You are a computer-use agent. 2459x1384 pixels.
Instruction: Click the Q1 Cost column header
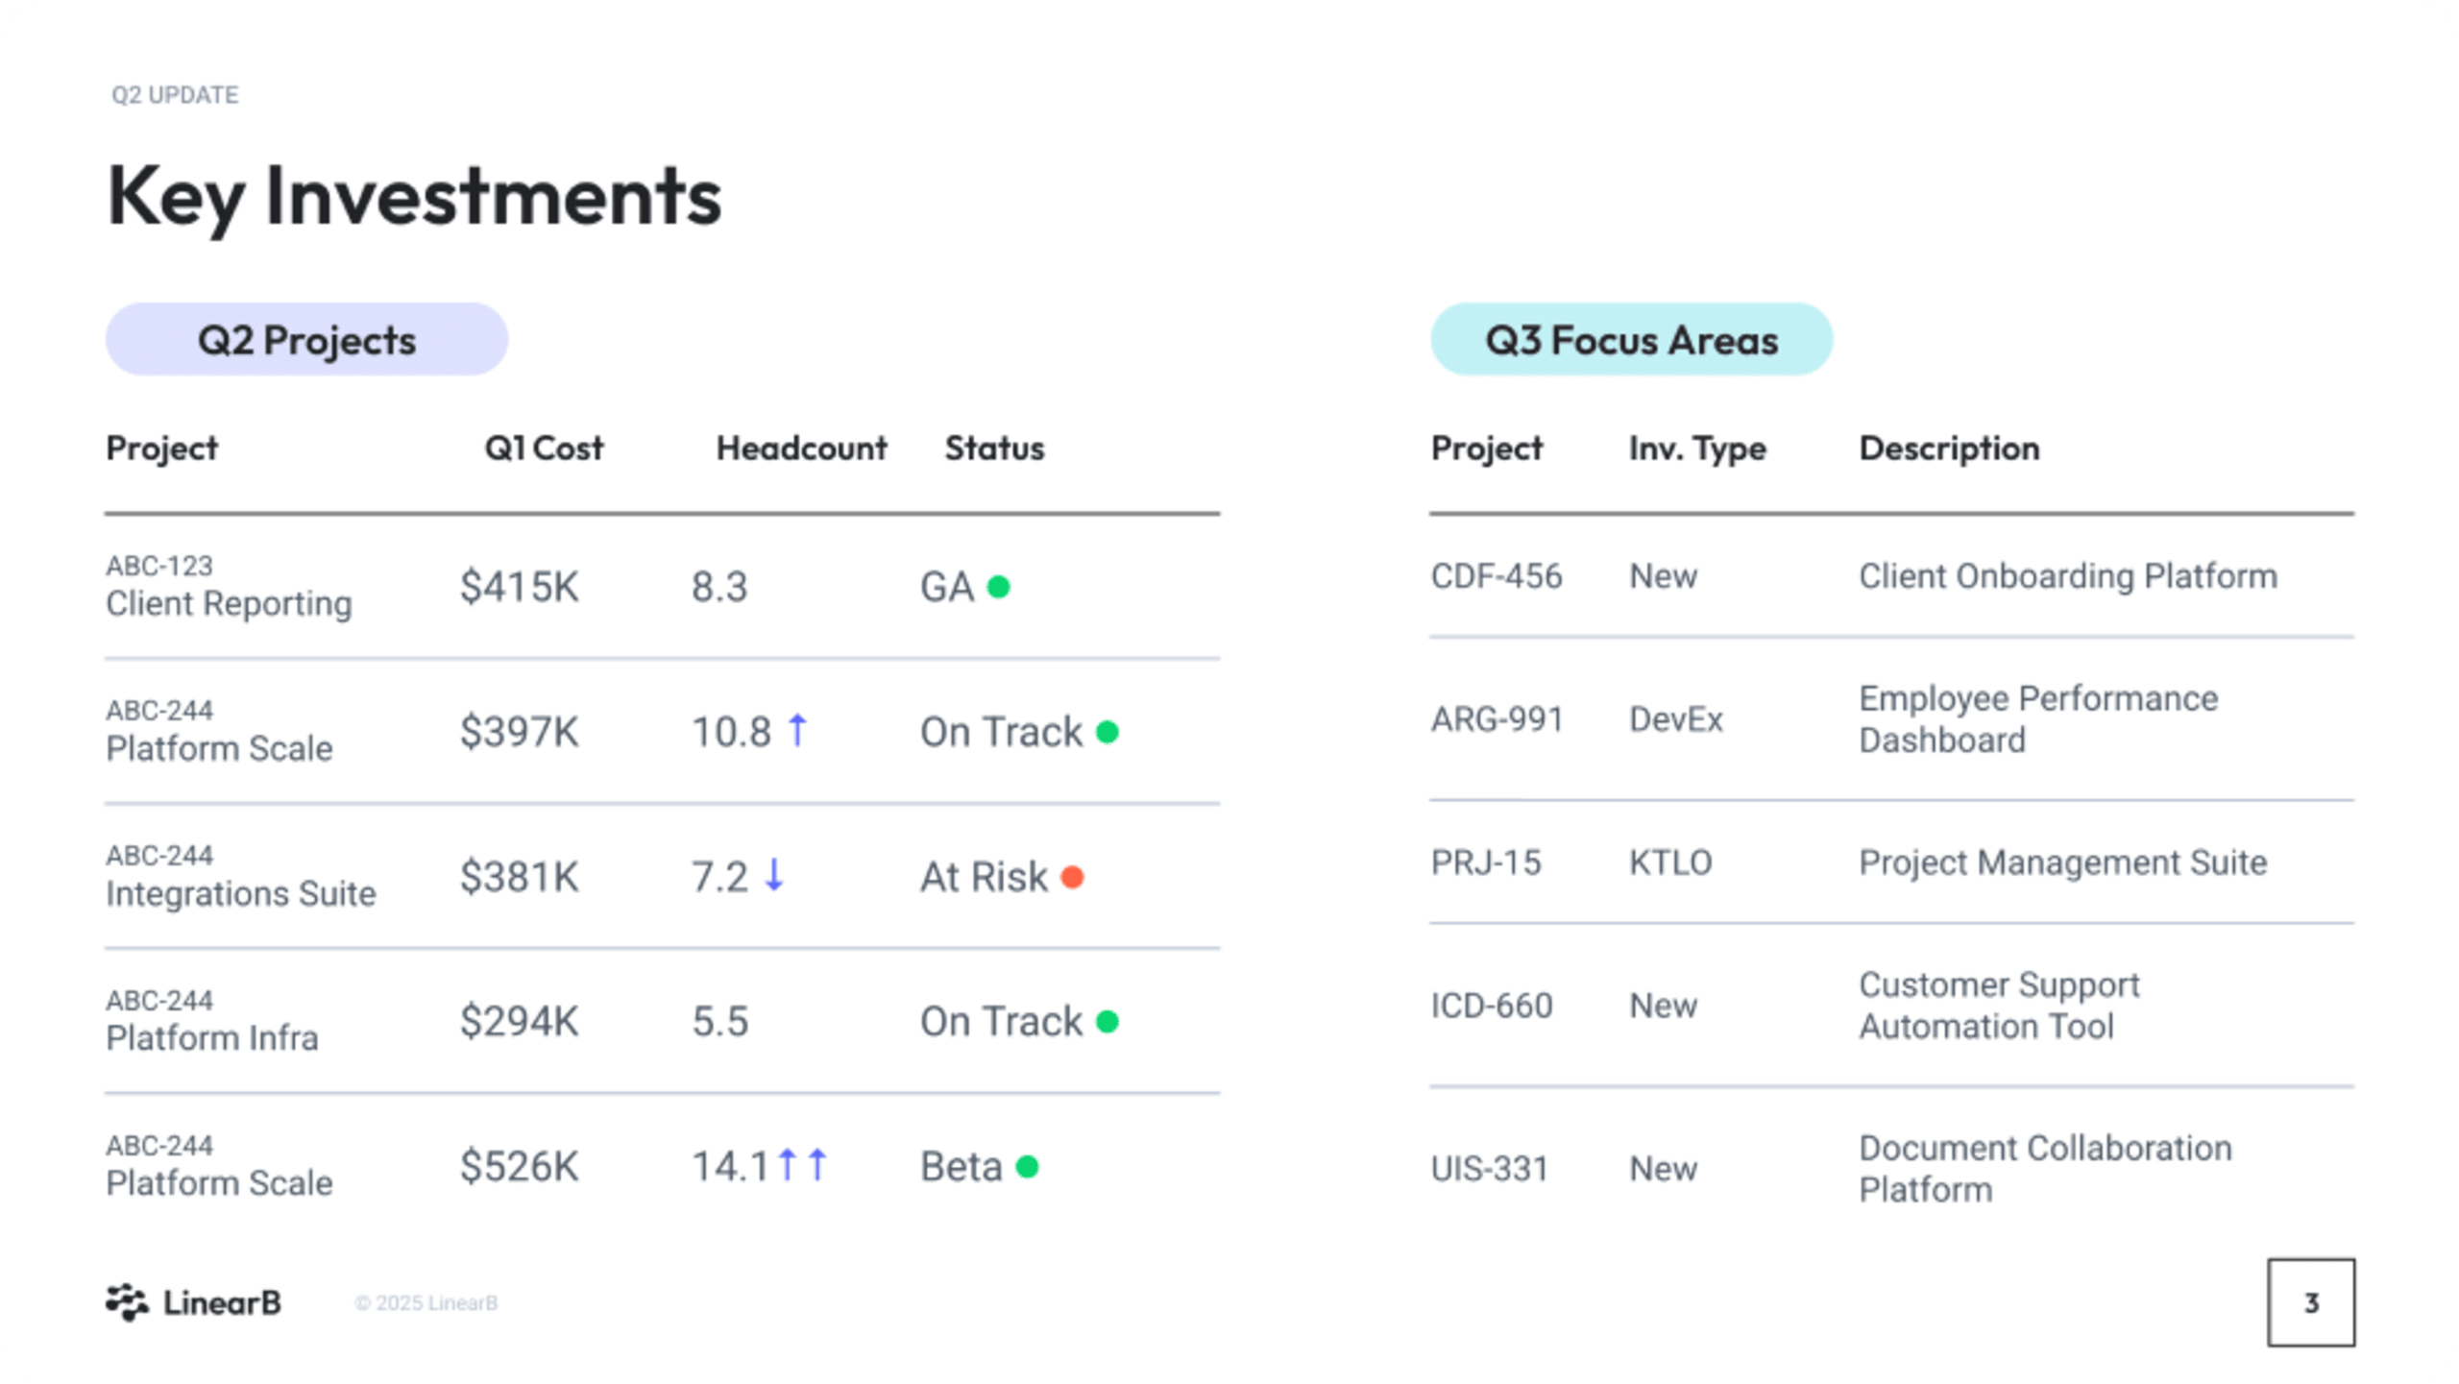click(544, 448)
